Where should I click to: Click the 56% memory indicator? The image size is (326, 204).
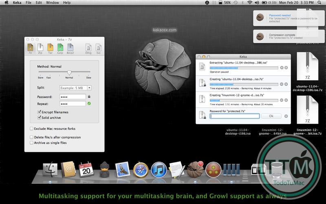pos(225,2)
